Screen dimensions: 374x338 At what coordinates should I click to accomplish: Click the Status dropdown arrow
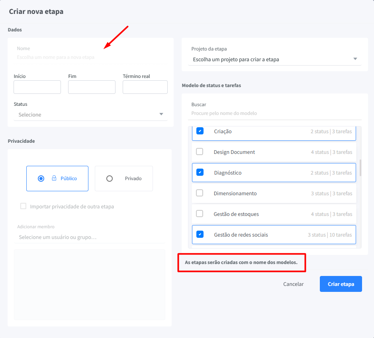coord(161,114)
